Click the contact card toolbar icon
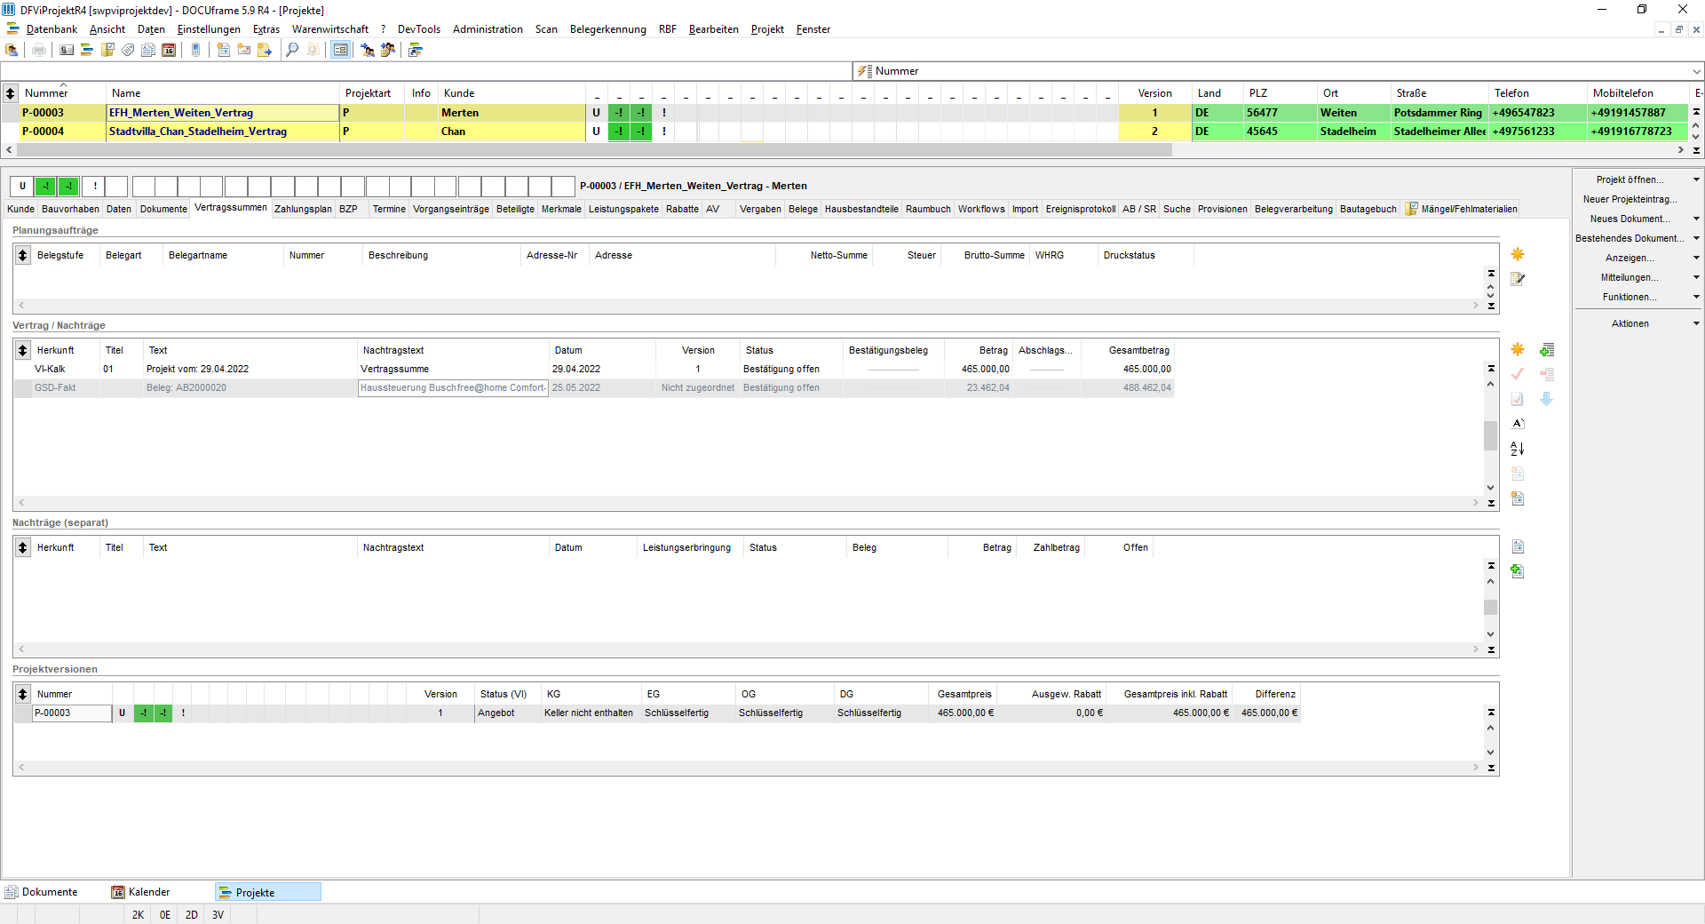This screenshot has width=1705, height=924. pos(67,51)
